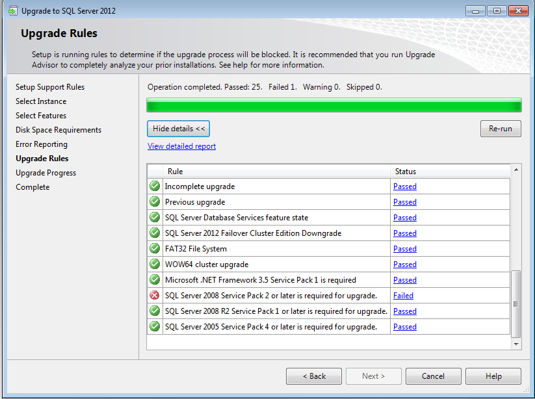Click rule text 'SQL Server 2005 Service Pack 4'
Screen dimensions: 535x399
pos(271,327)
